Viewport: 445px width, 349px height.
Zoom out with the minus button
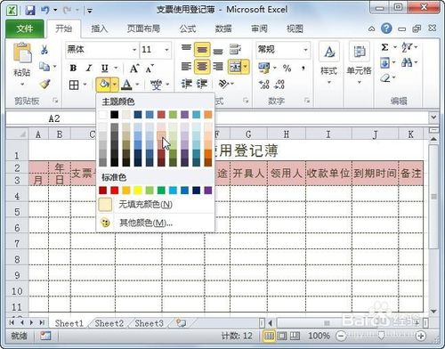coord(341,336)
